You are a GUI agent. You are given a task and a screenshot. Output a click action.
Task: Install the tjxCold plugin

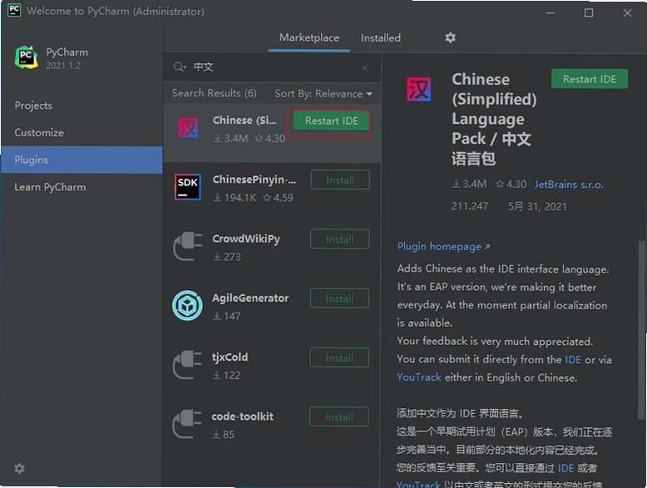pyautogui.click(x=339, y=357)
